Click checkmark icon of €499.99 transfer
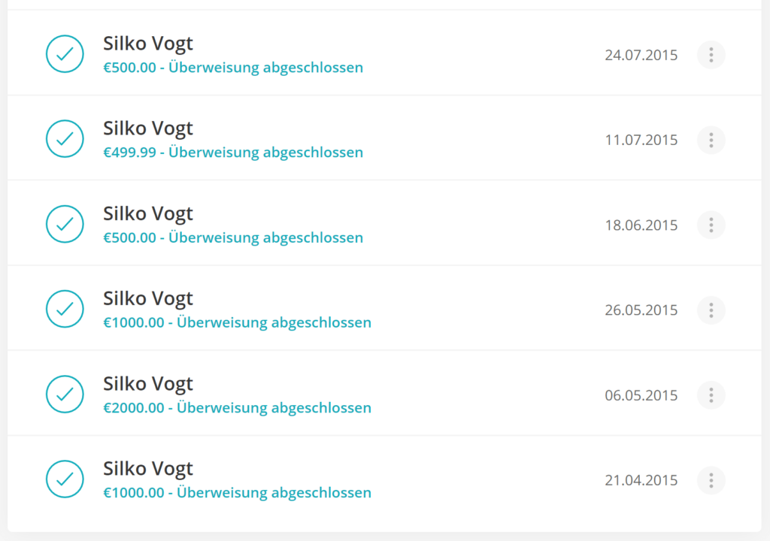The width and height of the screenshot is (770, 541). click(65, 139)
